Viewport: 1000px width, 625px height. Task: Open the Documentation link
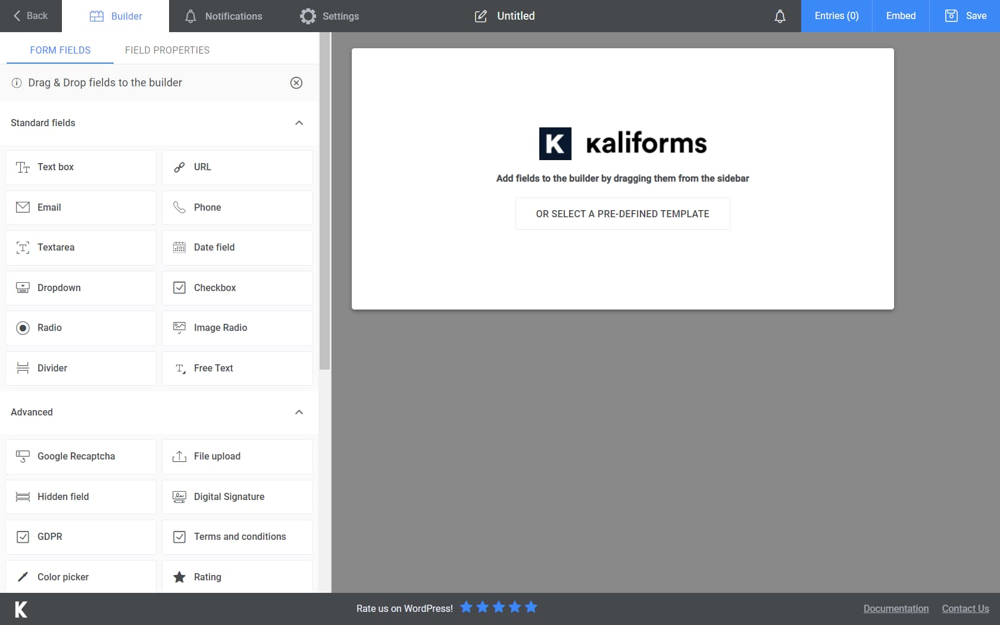click(x=895, y=608)
